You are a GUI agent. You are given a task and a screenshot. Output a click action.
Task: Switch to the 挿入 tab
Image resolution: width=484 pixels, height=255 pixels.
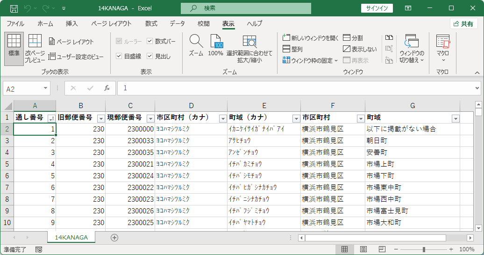click(71, 23)
